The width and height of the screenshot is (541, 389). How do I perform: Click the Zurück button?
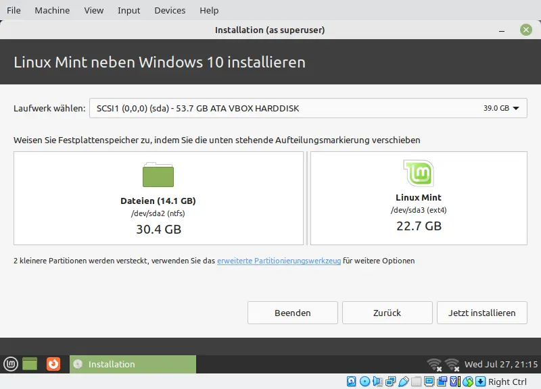pyautogui.click(x=387, y=313)
